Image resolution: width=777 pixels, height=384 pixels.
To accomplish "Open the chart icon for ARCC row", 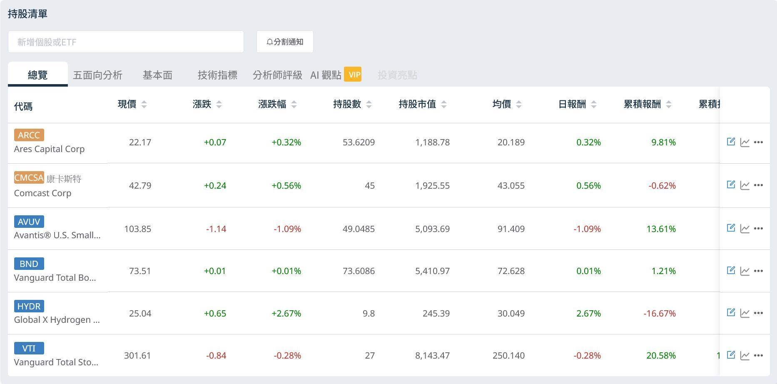I will pos(745,142).
